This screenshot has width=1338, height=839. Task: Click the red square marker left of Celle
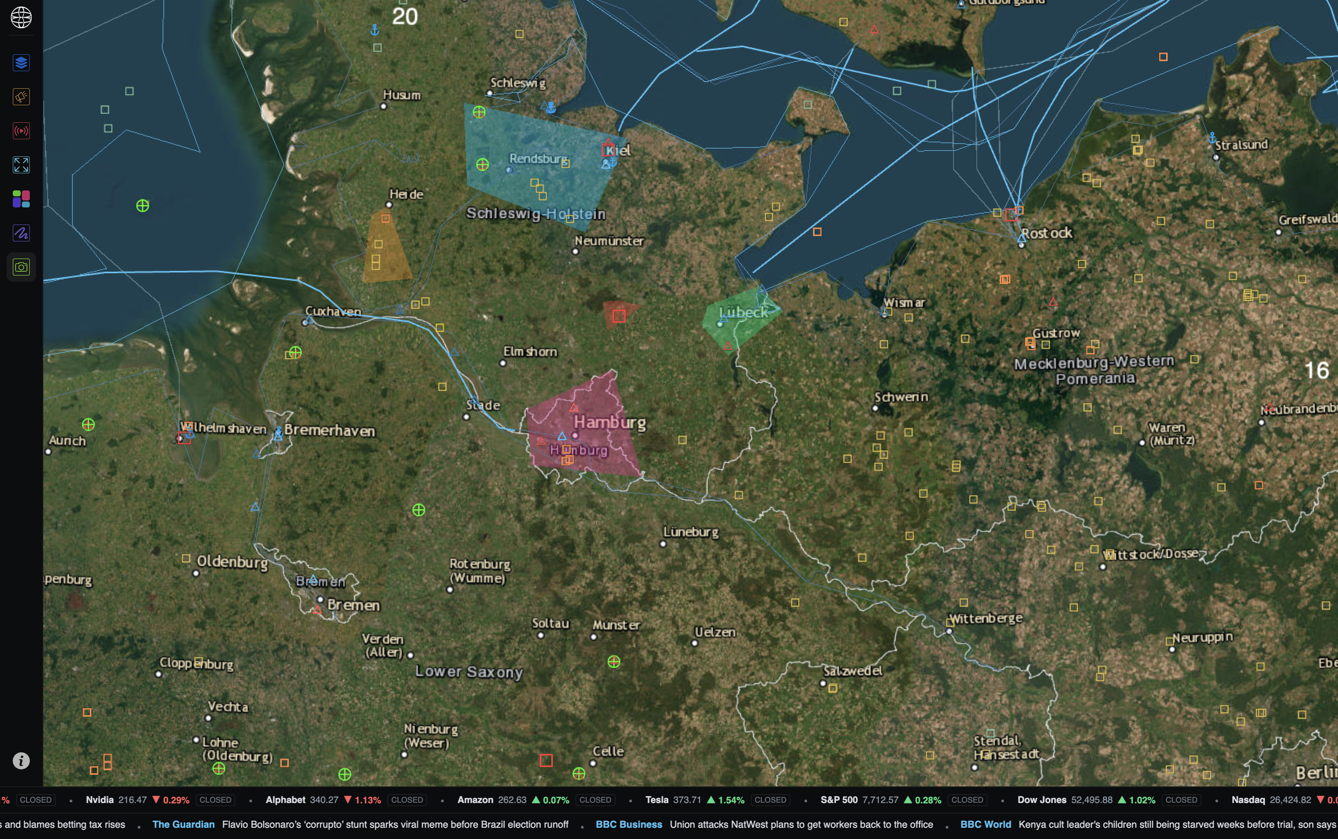[546, 761]
